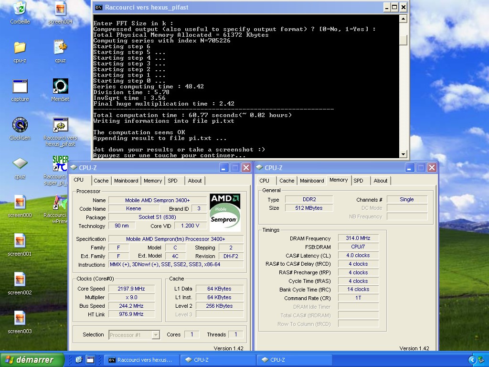Image resolution: width=489 pixels, height=367 pixels.
Task: Switch to Mainboard tab in right CPU-Z
Action: [x=312, y=181]
